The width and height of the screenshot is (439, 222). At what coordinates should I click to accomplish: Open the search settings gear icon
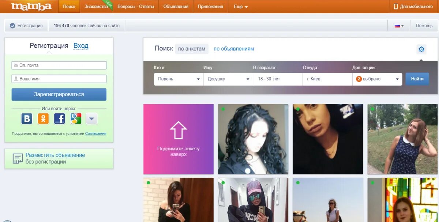pos(421,49)
